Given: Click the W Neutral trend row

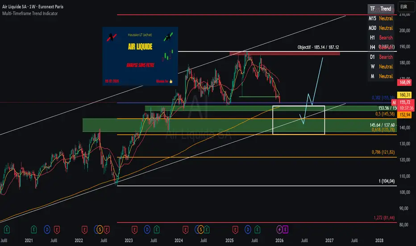Looking at the screenshot, I should click(381, 67).
